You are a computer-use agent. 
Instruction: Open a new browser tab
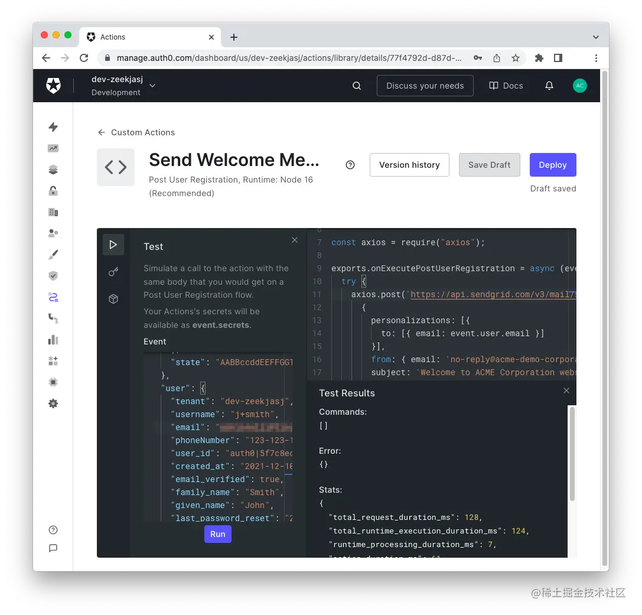click(233, 37)
